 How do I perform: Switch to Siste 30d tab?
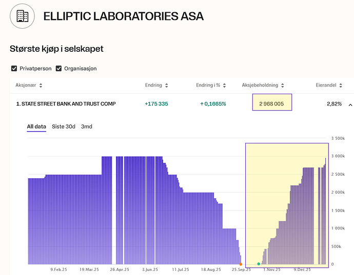63,126
